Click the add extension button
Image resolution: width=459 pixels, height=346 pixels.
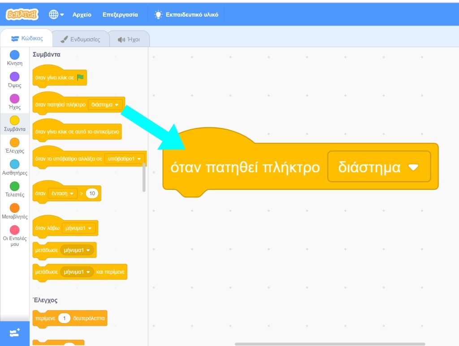point(15,333)
